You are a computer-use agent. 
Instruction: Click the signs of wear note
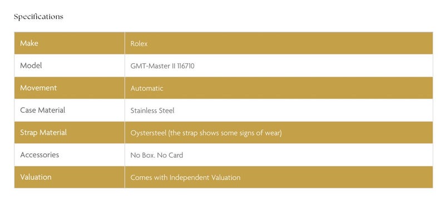click(259, 133)
